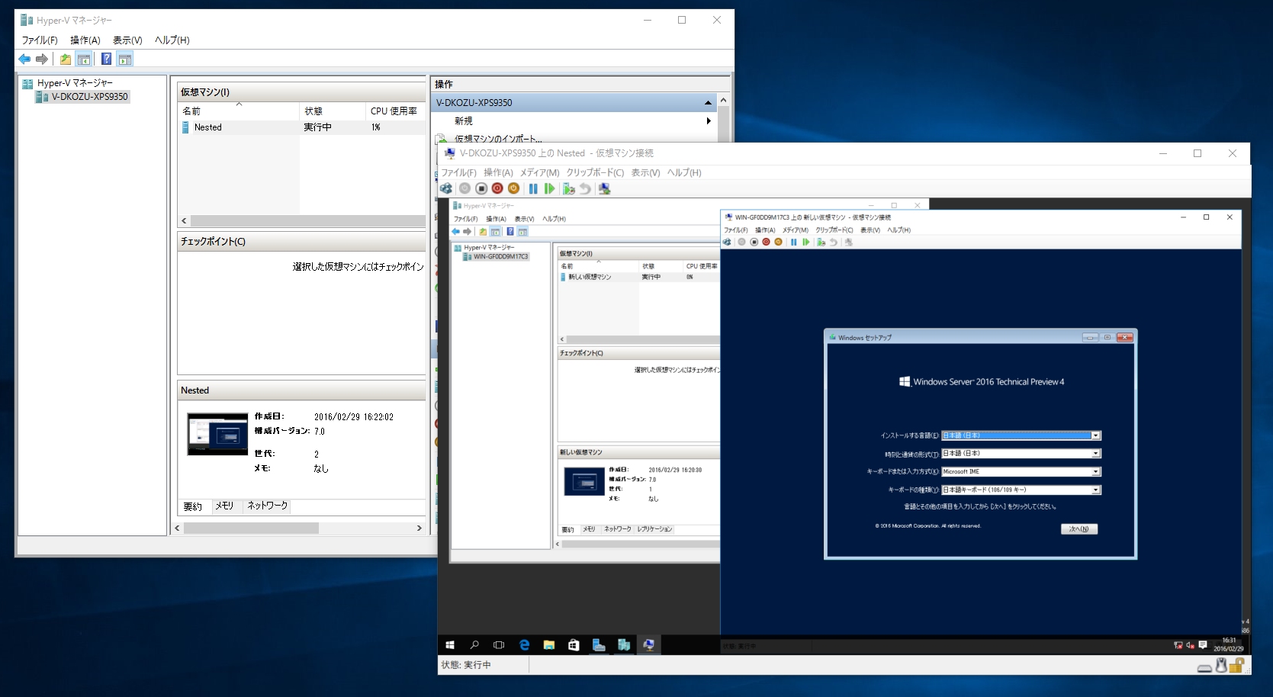This screenshot has height=697, width=1273.
Task: Click Nested VM thumbnail in host details pane
Action: point(218,434)
